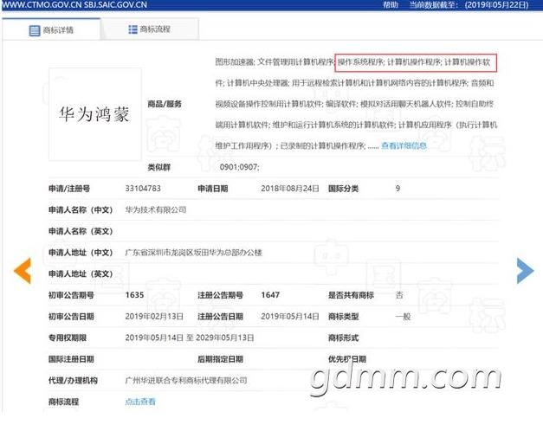Select the registration number 33104783

(x=143, y=189)
